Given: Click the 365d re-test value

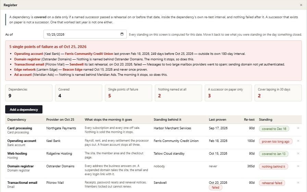Looking at the screenshot, I should [251, 166].
